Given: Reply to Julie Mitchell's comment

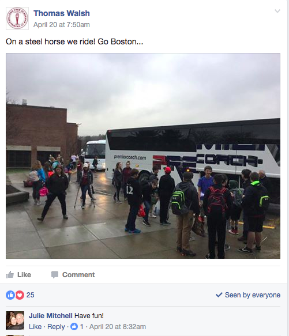Looking at the screenshot, I should point(56,327).
